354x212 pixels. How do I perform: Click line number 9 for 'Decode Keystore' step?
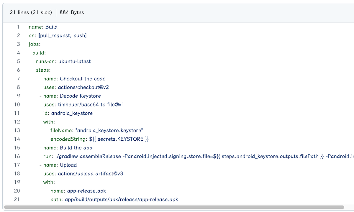18,96
